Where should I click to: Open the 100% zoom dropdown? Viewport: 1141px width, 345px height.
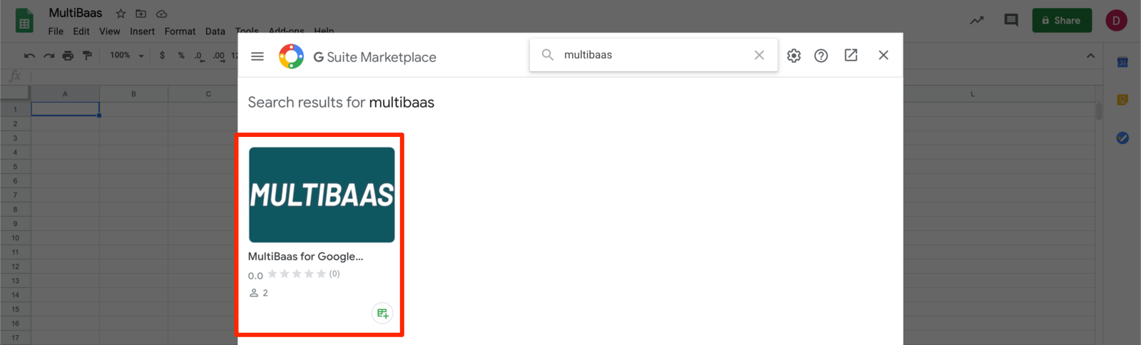click(127, 56)
